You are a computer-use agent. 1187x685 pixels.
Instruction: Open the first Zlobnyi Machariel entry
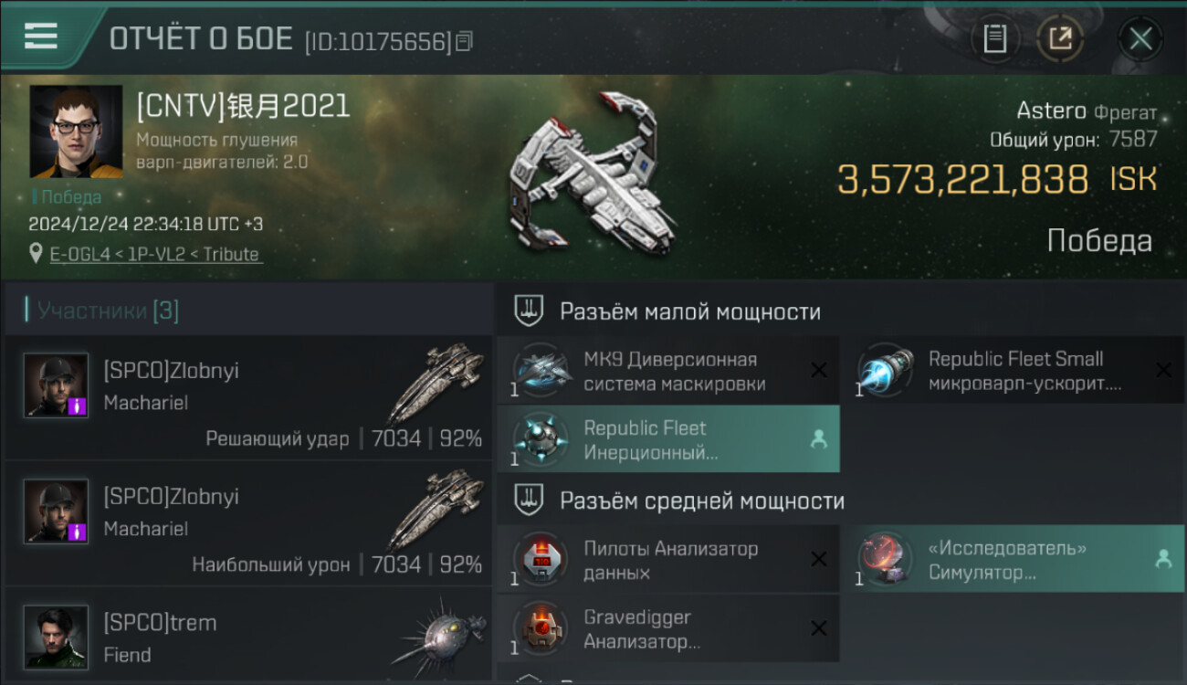(x=249, y=398)
